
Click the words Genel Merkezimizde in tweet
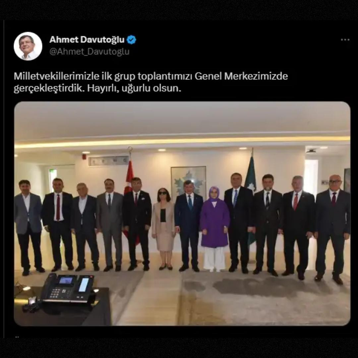[241, 76]
